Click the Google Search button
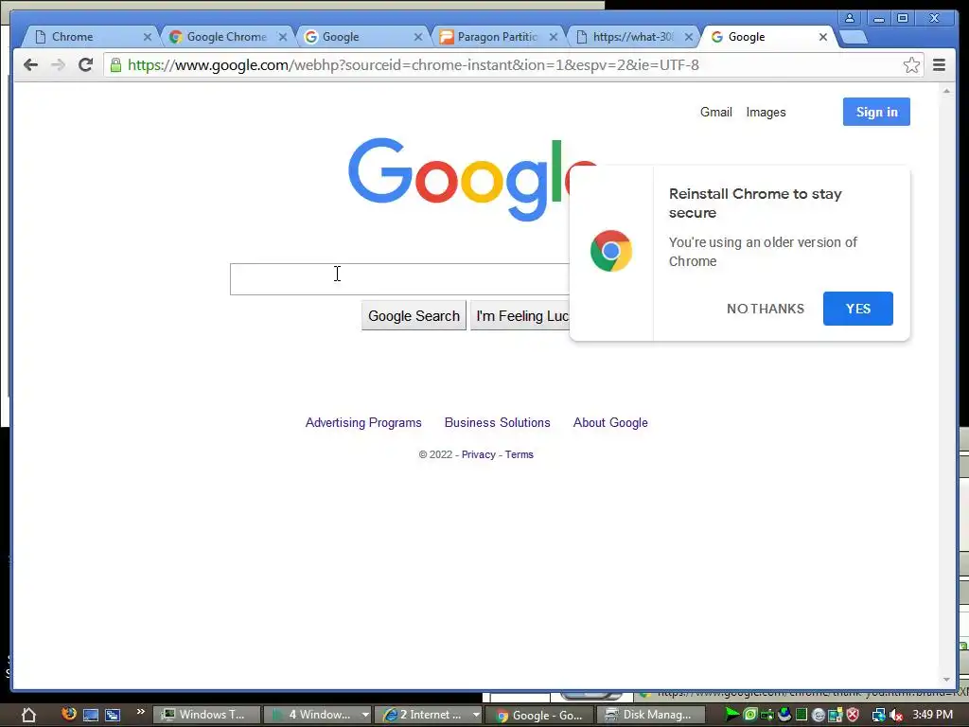 click(414, 316)
